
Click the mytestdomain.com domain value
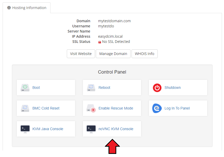(114, 21)
